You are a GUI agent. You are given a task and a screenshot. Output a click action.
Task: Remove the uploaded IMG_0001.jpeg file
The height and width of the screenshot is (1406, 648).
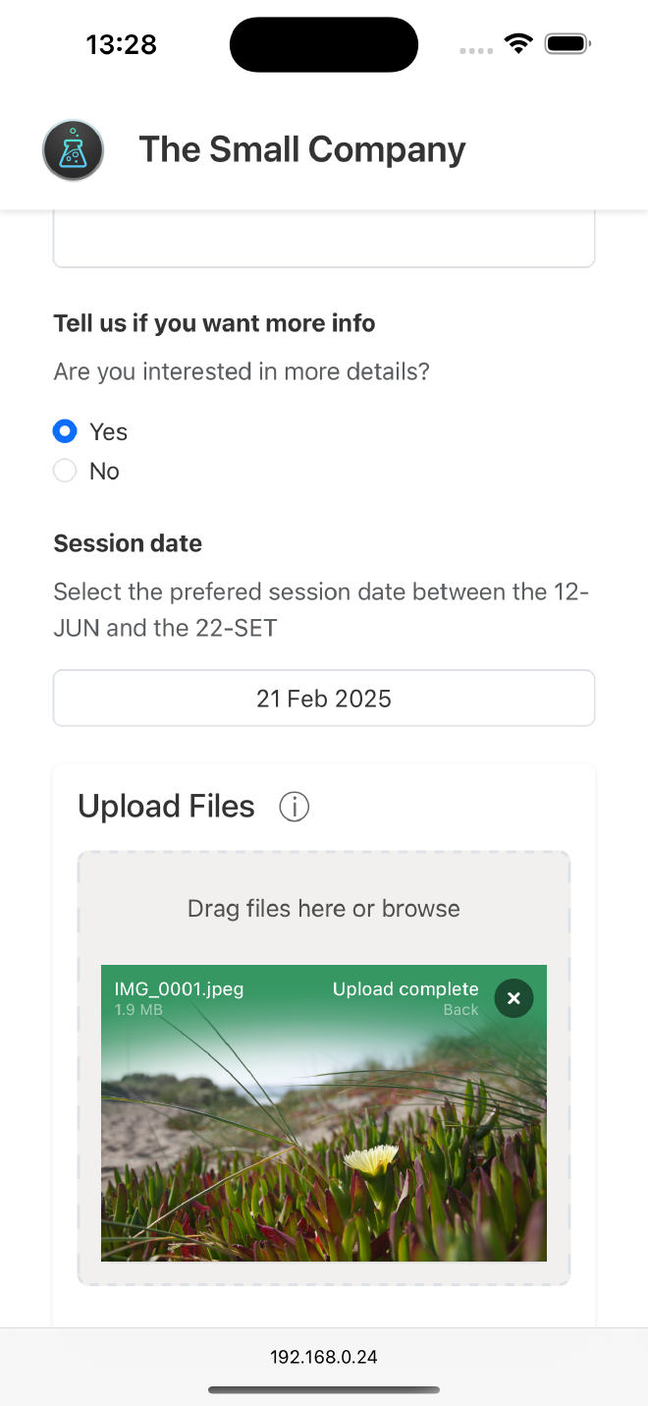(513, 998)
